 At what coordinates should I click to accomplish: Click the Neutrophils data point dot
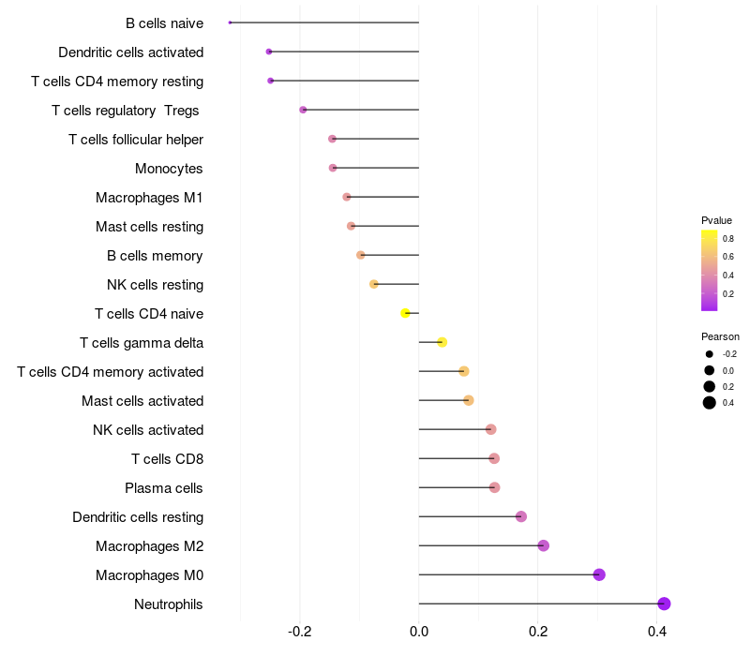664,604
